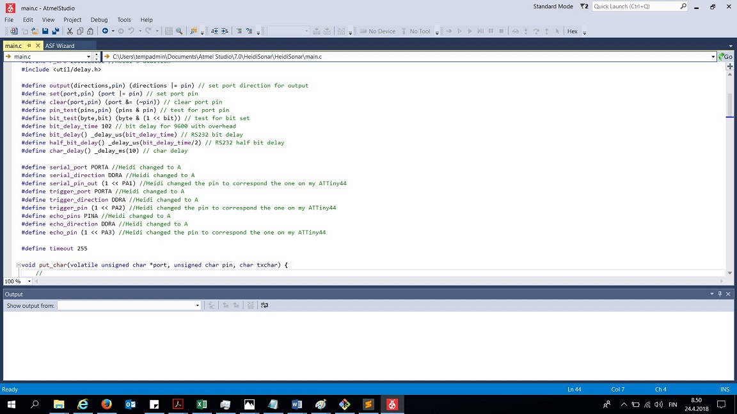Open the Navigate Backward dropdown arrow

[113, 31]
